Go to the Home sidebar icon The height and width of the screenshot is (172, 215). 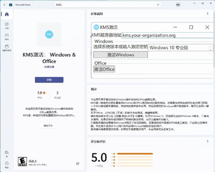7,14
